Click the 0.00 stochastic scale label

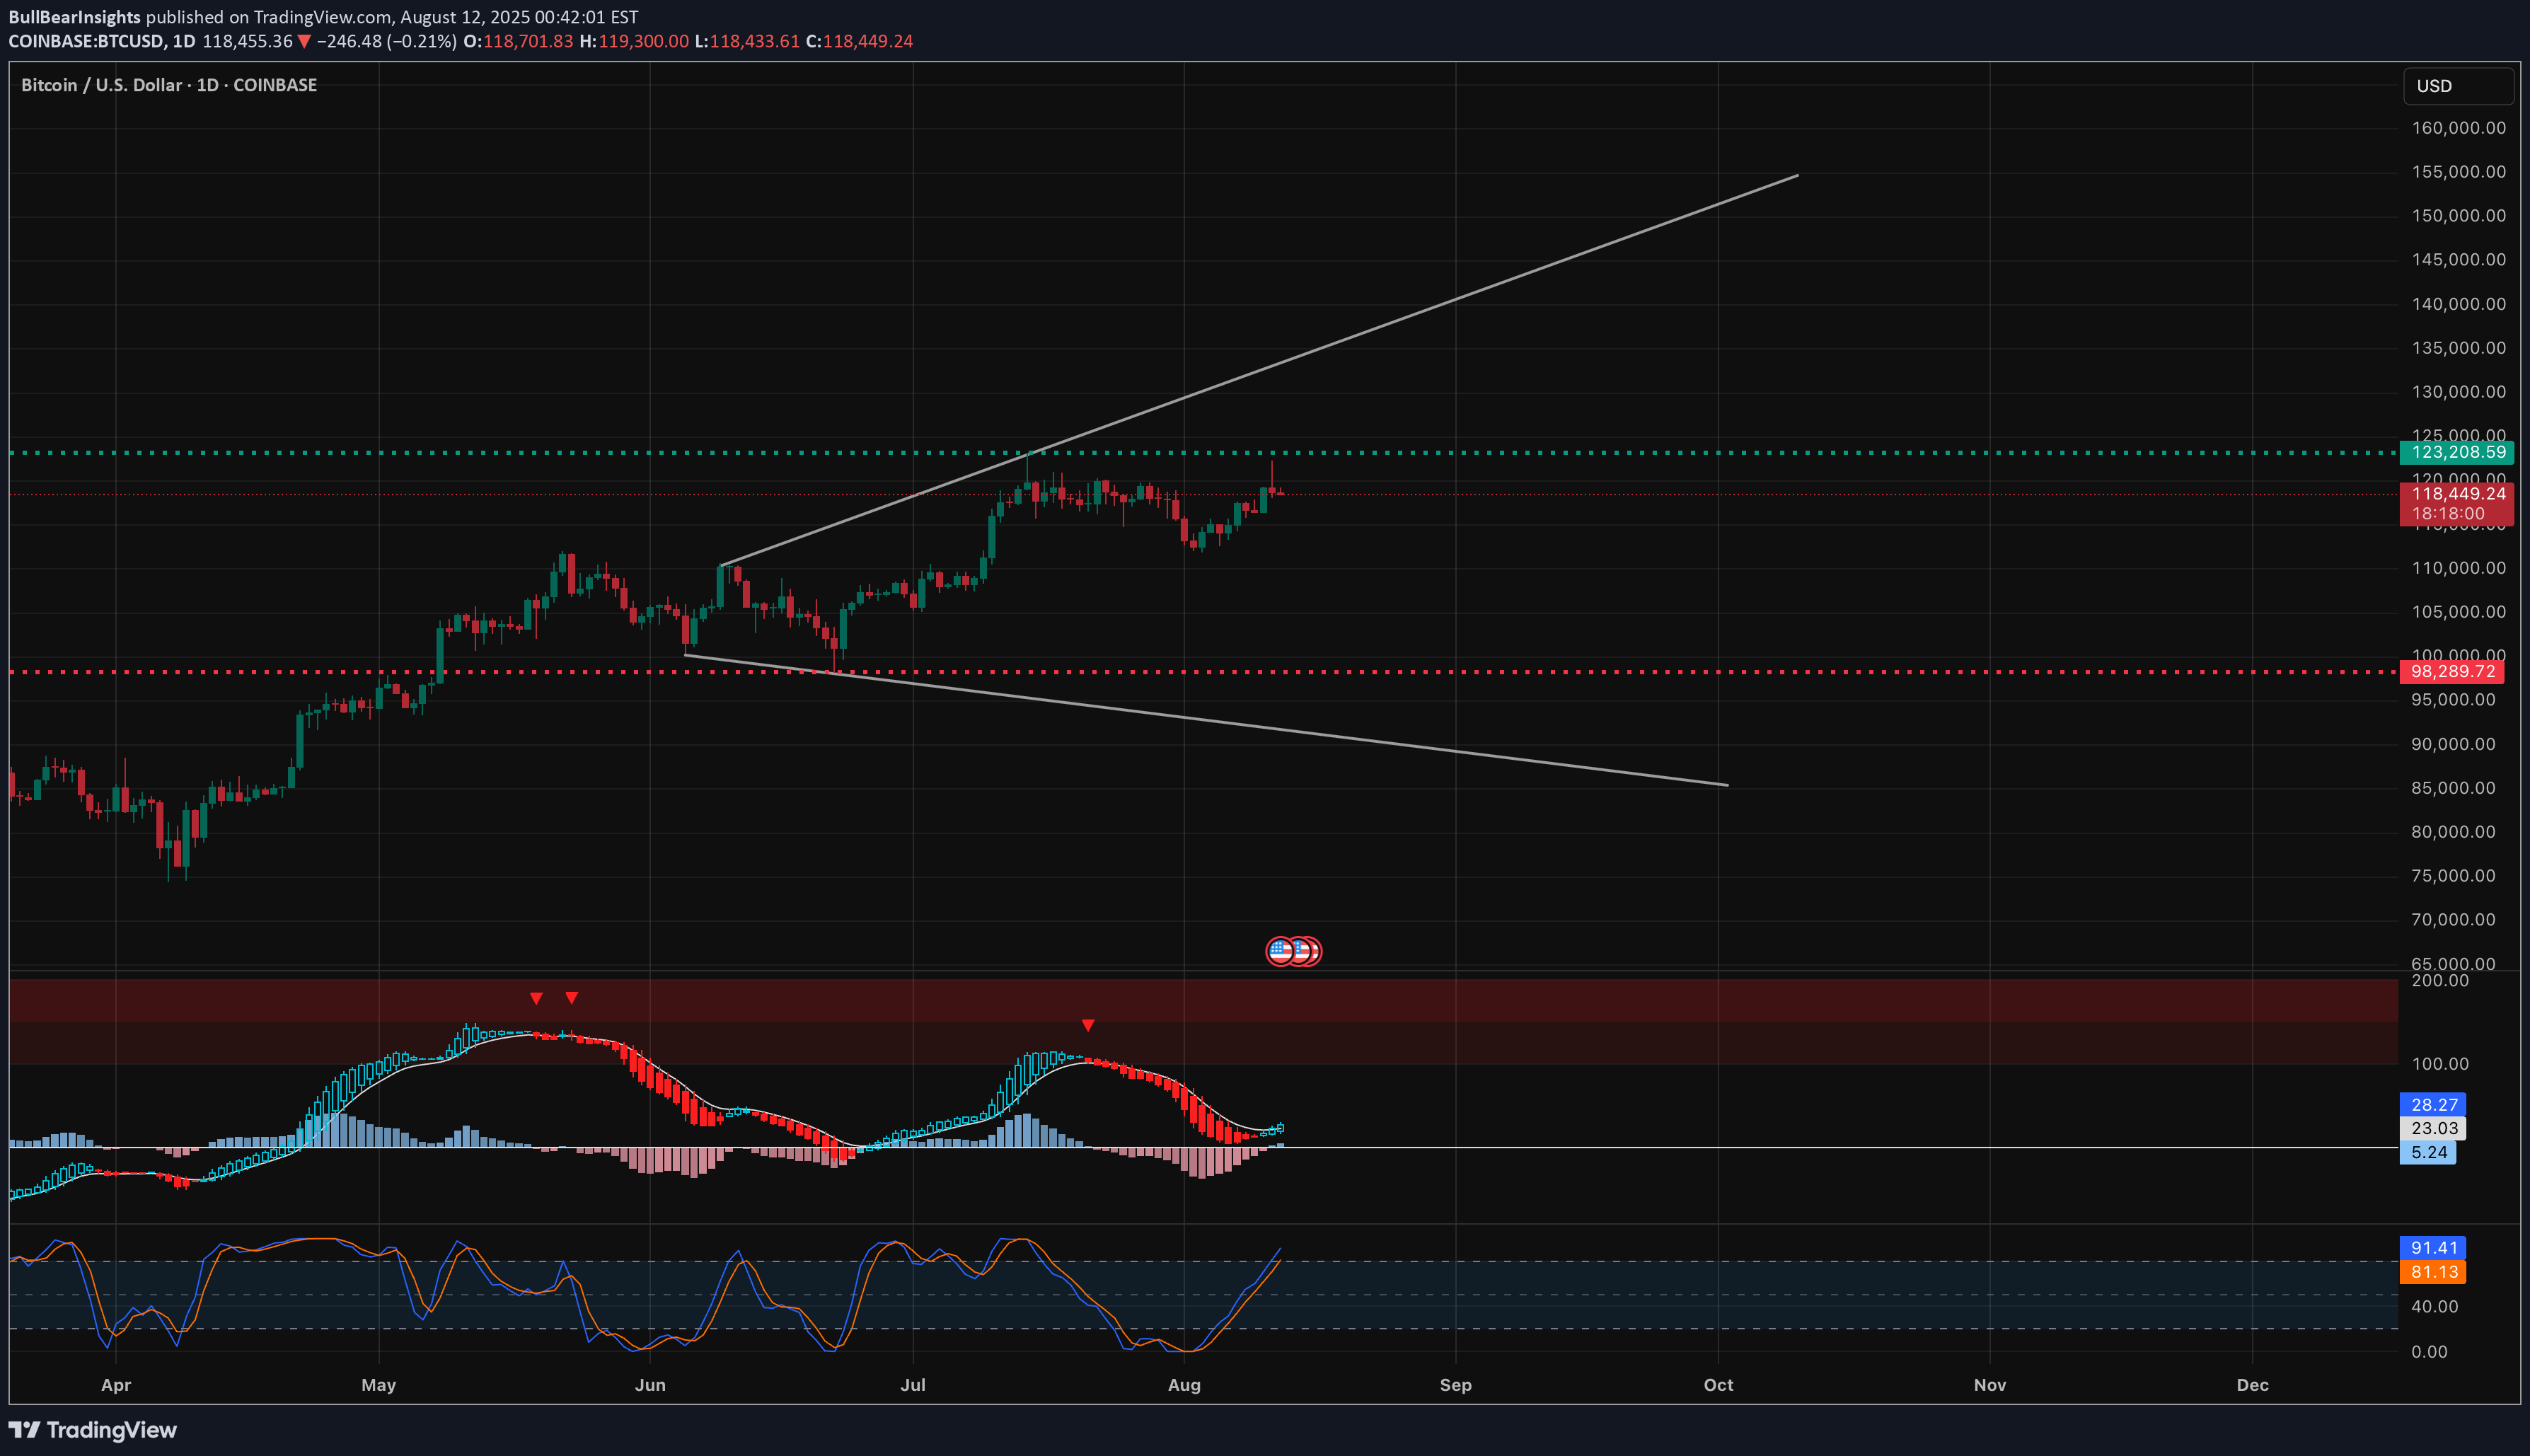click(2430, 1352)
